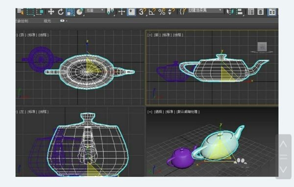Viewport: 294px width, 187px height.
Task: Choose the Rectangular Selection Region tool
Action: pos(30,12)
